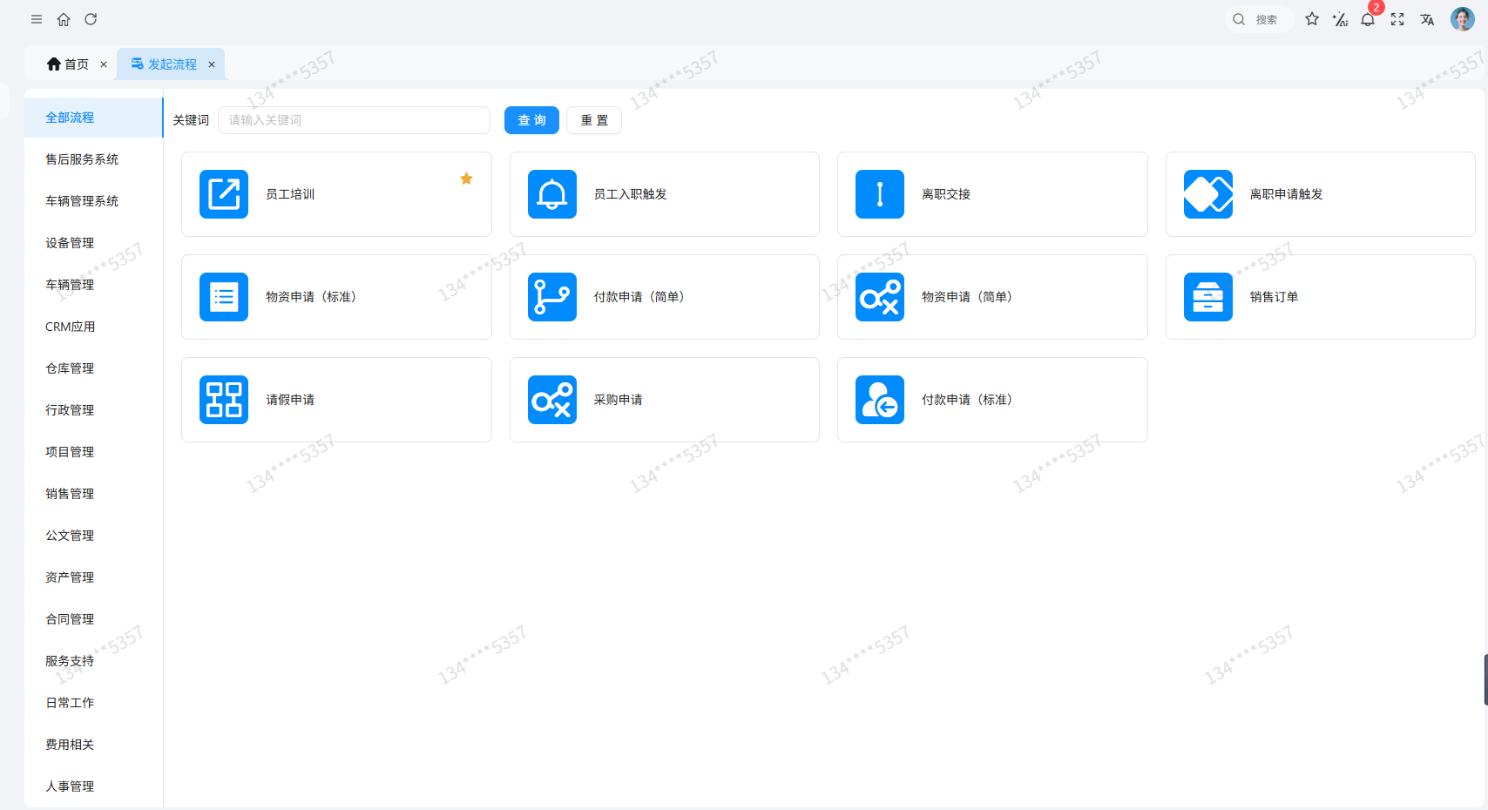
Task: Open the favorites star icon in header
Action: coord(1312,19)
